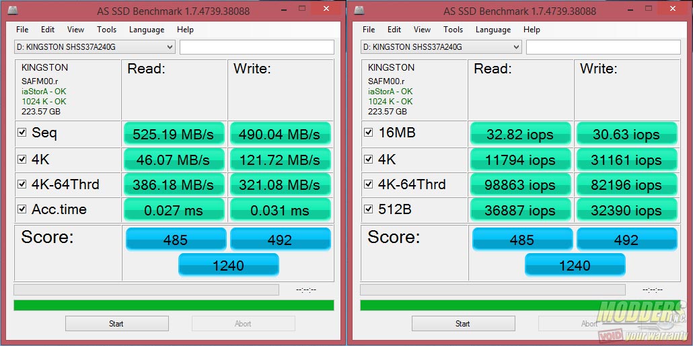Open Help menu in right window
The width and height of the screenshot is (693, 346).
point(532,30)
